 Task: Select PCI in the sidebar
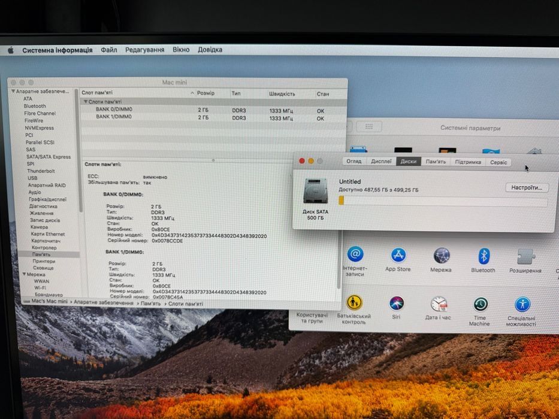pyautogui.click(x=29, y=135)
